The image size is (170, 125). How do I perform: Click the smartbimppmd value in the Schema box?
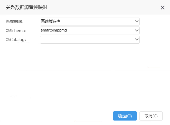pos(54,30)
